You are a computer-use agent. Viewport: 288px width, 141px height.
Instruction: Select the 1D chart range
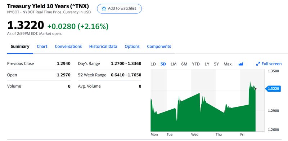pyautogui.click(x=153, y=64)
